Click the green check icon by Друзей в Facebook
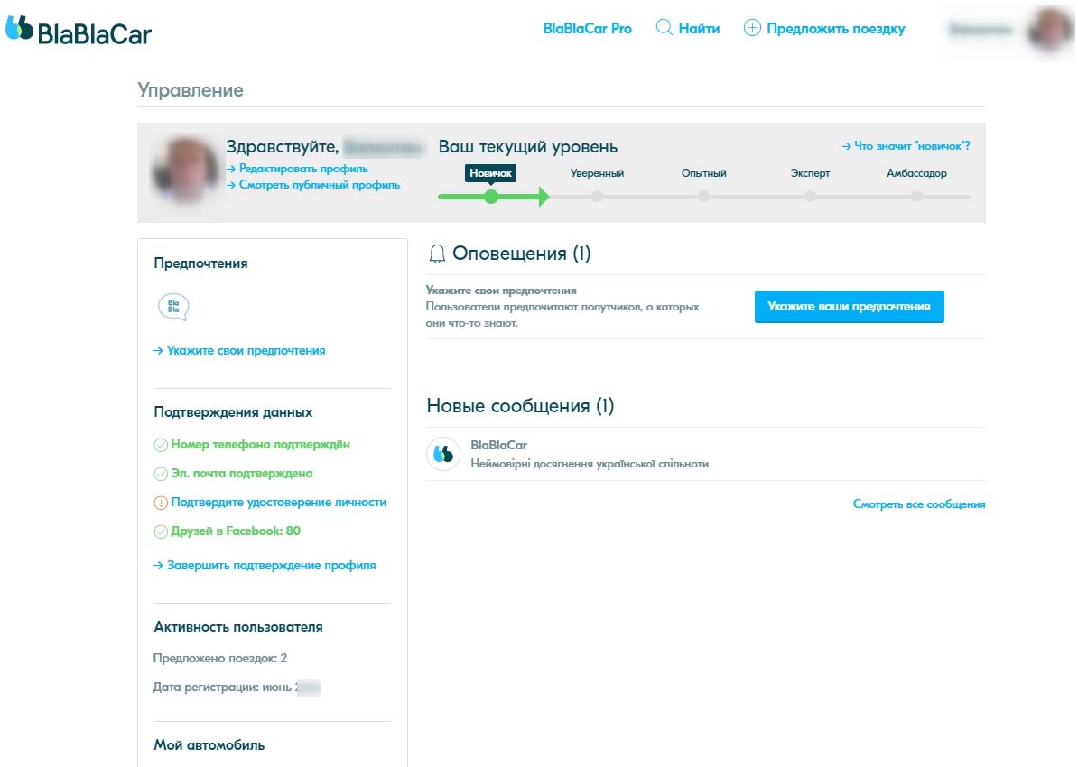 click(x=161, y=532)
